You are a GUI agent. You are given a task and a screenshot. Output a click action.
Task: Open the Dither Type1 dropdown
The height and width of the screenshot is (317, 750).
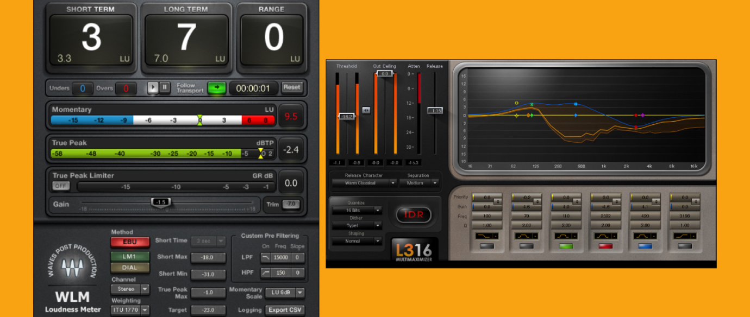(x=358, y=225)
